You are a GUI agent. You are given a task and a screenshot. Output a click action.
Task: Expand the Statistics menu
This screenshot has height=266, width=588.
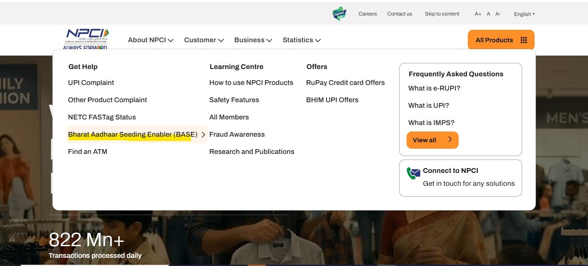[x=302, y=40]
